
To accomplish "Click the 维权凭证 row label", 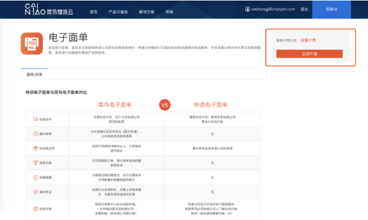I will (45, 192).
